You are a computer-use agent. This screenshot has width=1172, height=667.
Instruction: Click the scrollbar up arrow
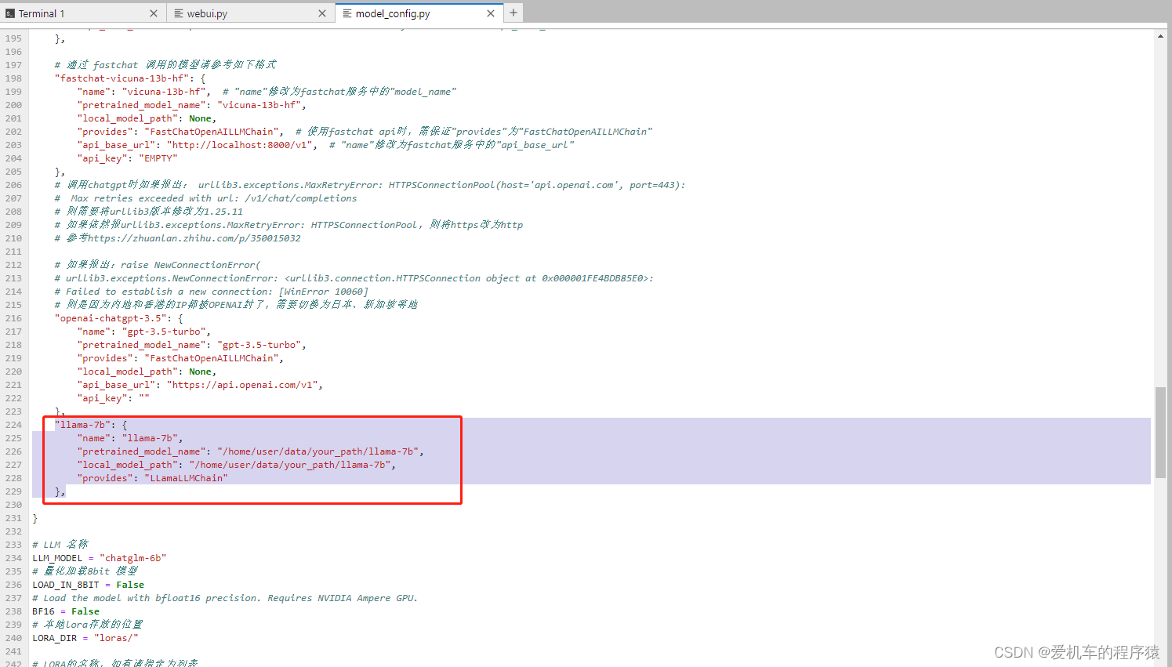[1160, 36]
